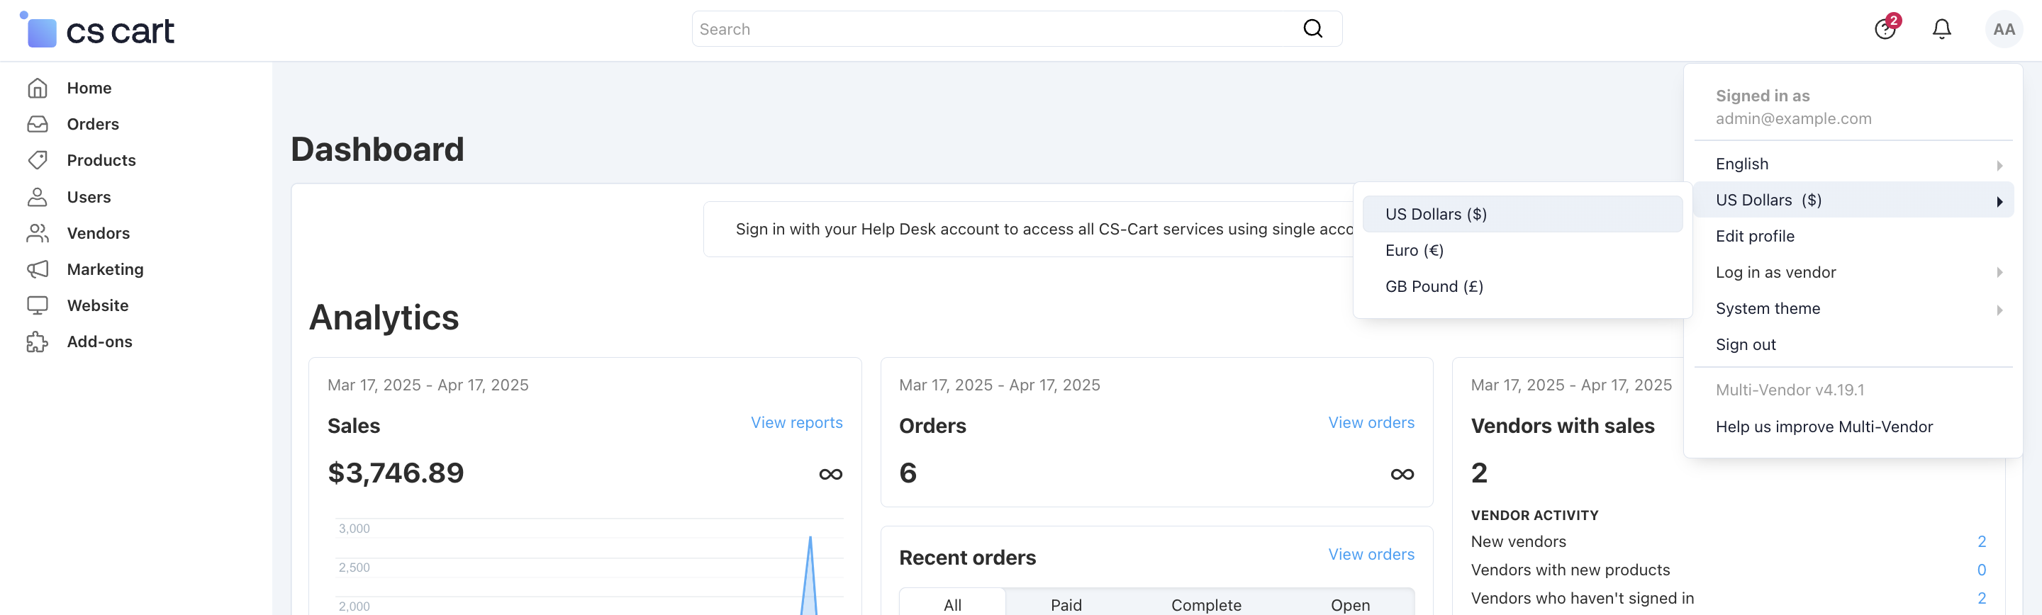Click the New vendors count 2
This screenshot has width=2042, height=615.
[1981, 542]
